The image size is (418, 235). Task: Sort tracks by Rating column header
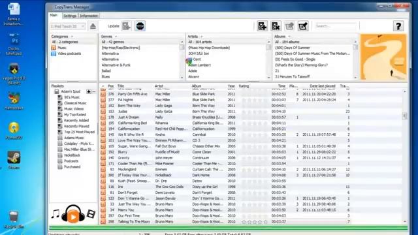tap(244, 86)
